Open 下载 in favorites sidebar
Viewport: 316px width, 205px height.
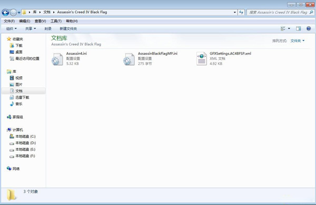click(x=19, y=45)
